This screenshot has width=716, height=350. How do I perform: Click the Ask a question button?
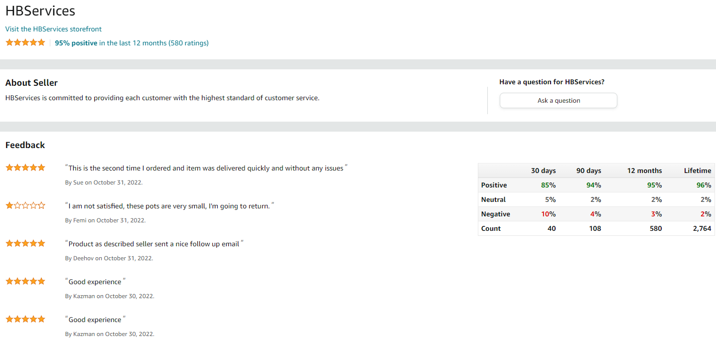click(x=559, y=100)
